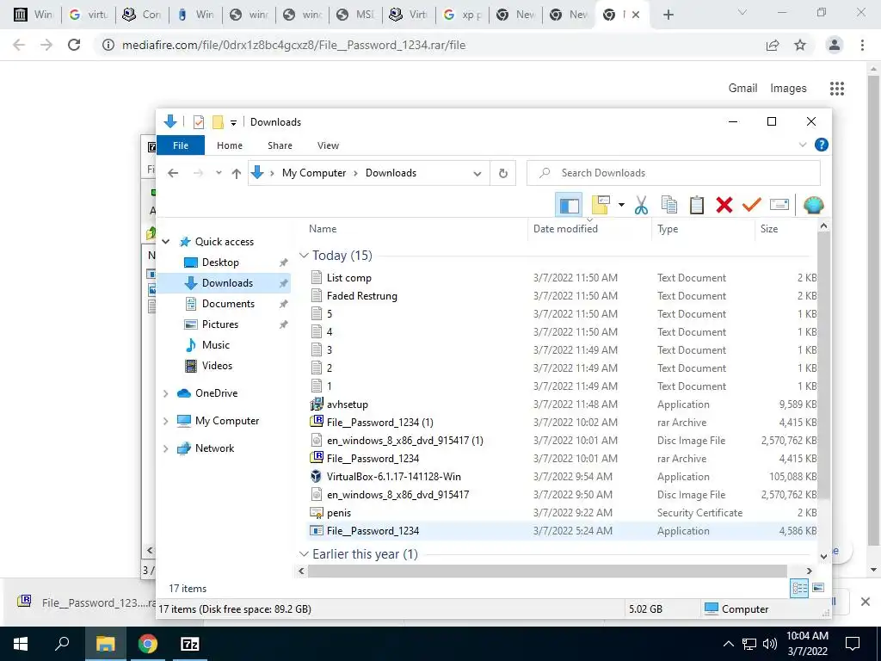Image resolution: width=881 pixels, height=661 pixels.
Task: Click the orange checkmark properties icon
Action: click(x=751, y=205)
